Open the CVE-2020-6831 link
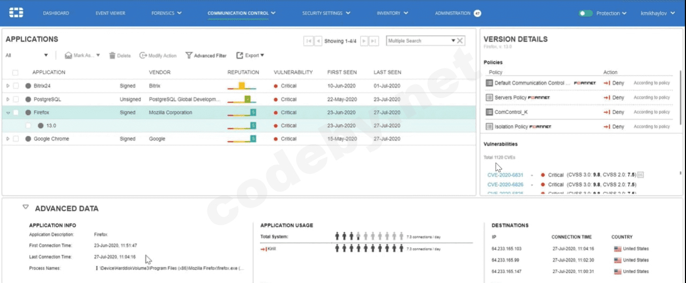The width and height of the screenshot is (686, 283). [505, 175]
